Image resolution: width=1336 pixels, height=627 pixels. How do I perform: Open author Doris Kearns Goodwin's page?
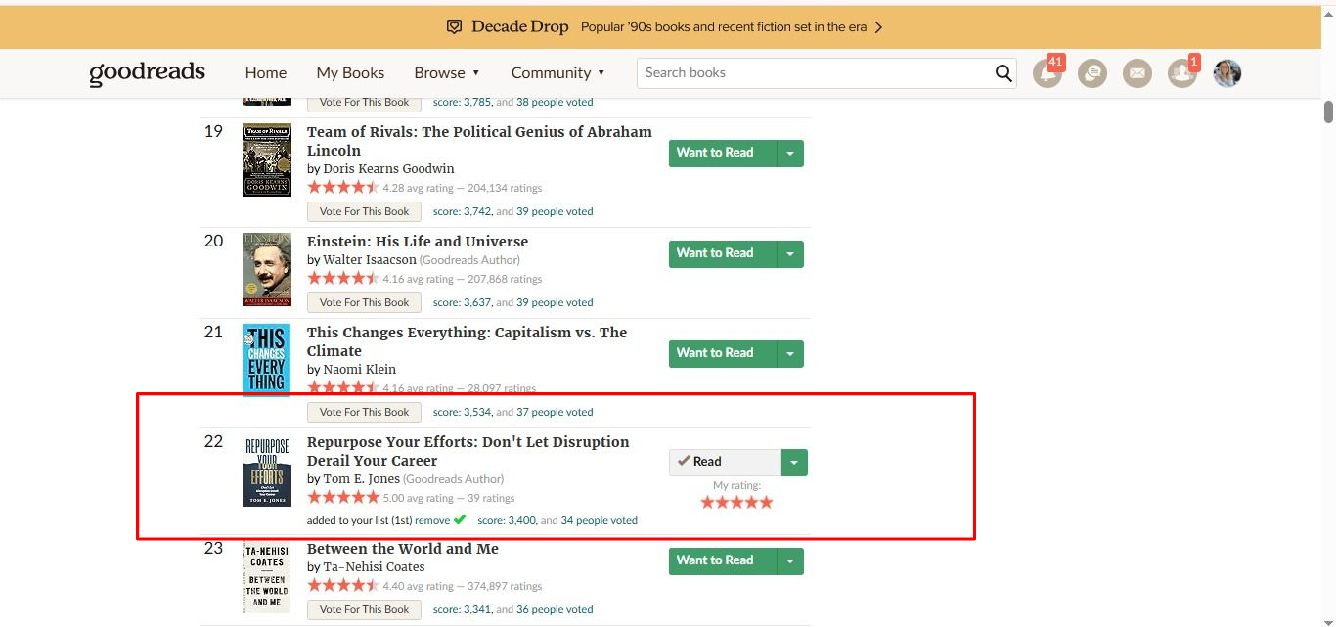coord(388,169)
